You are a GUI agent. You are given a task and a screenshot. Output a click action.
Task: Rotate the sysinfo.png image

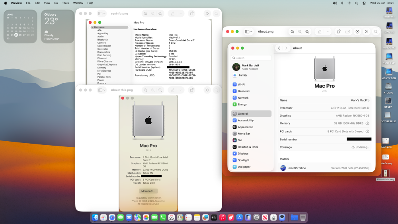tap(192, 14)
